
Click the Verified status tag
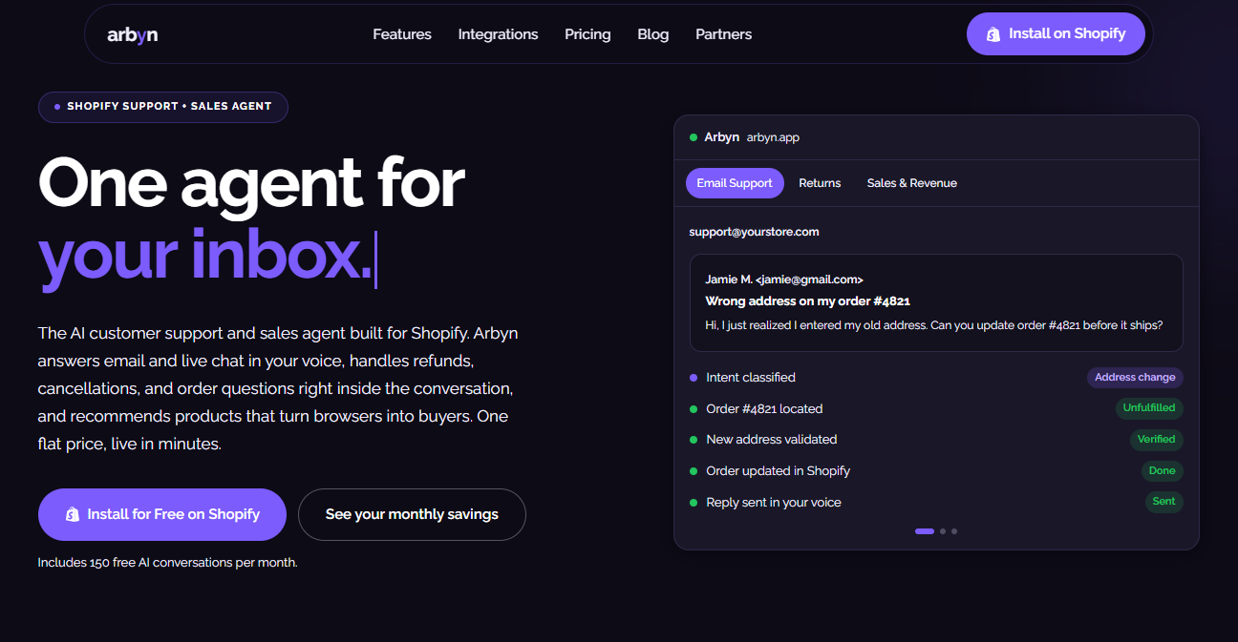[1156, 440]
